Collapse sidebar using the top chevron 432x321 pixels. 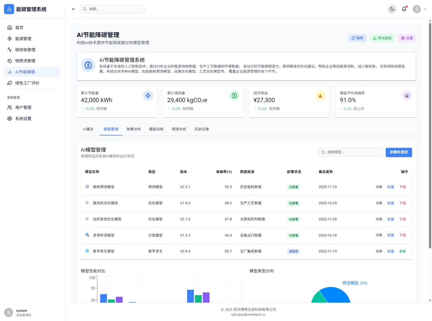73,9
